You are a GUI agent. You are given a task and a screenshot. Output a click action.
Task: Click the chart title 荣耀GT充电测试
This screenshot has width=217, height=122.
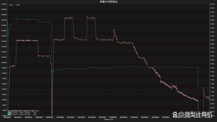pyautogui.click(x=108, y=2)
